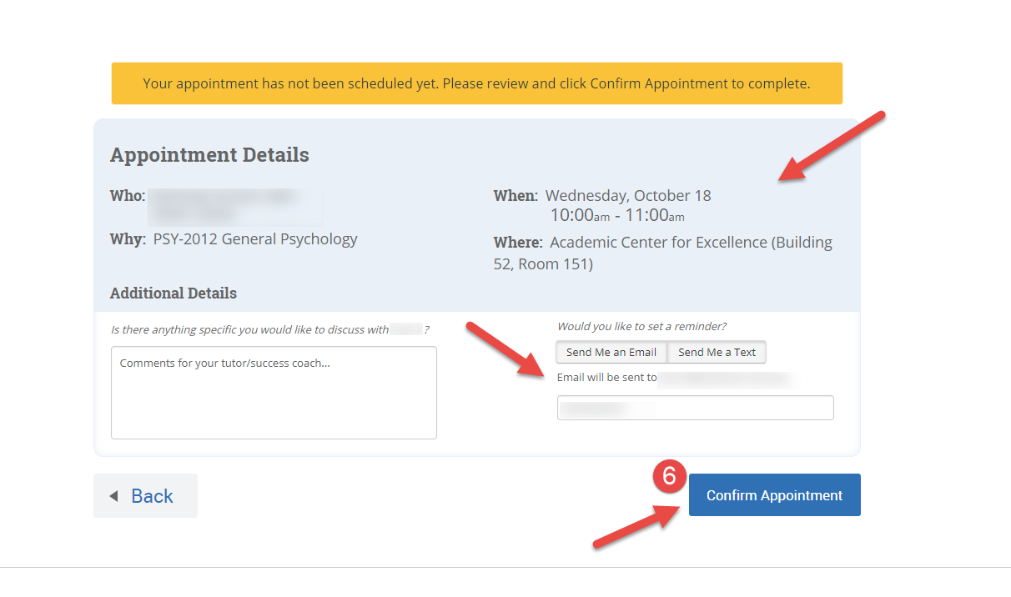
Task: Click 'Would you like to set a reminder?' text
Action: 641,326
